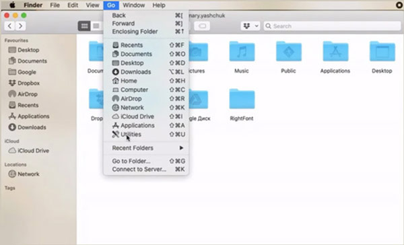Select the Desktop folder icon in window
This screenshot has height=245, width=404.
382,51
